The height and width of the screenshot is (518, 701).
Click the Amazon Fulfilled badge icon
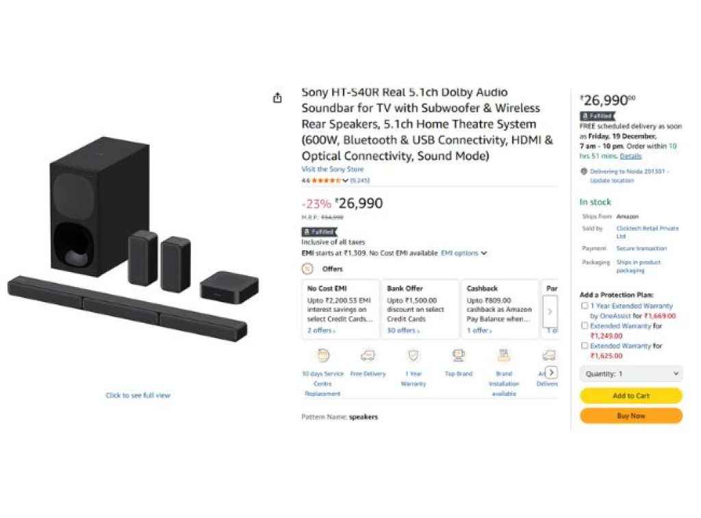click(320, 231)
